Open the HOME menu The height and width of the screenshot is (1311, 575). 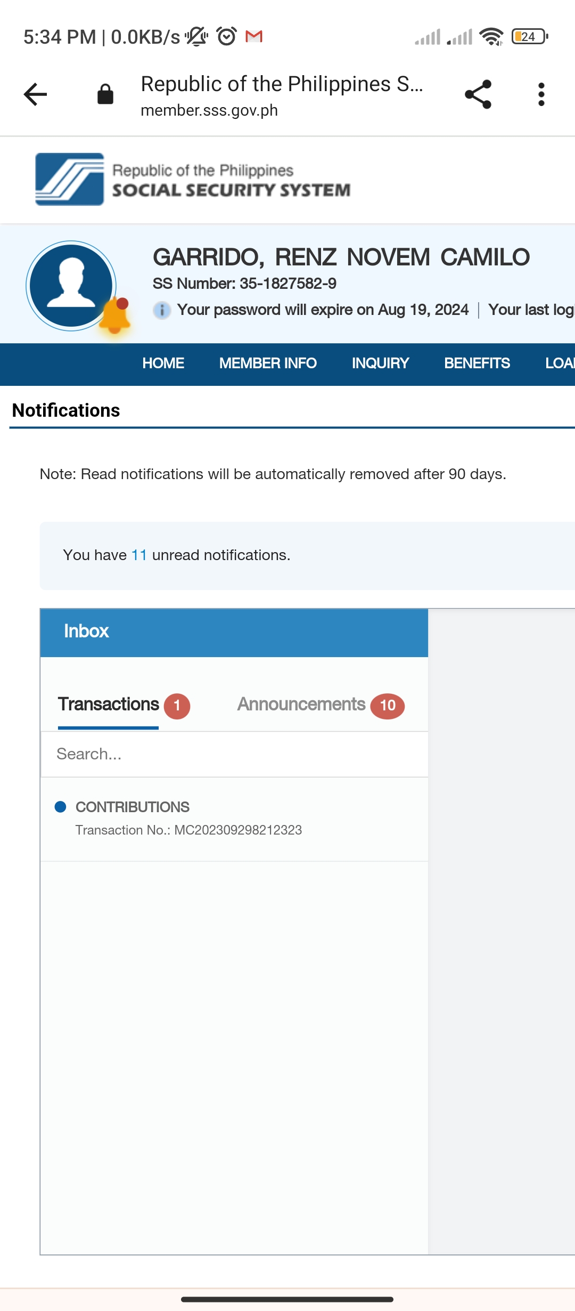pos(163,363)
